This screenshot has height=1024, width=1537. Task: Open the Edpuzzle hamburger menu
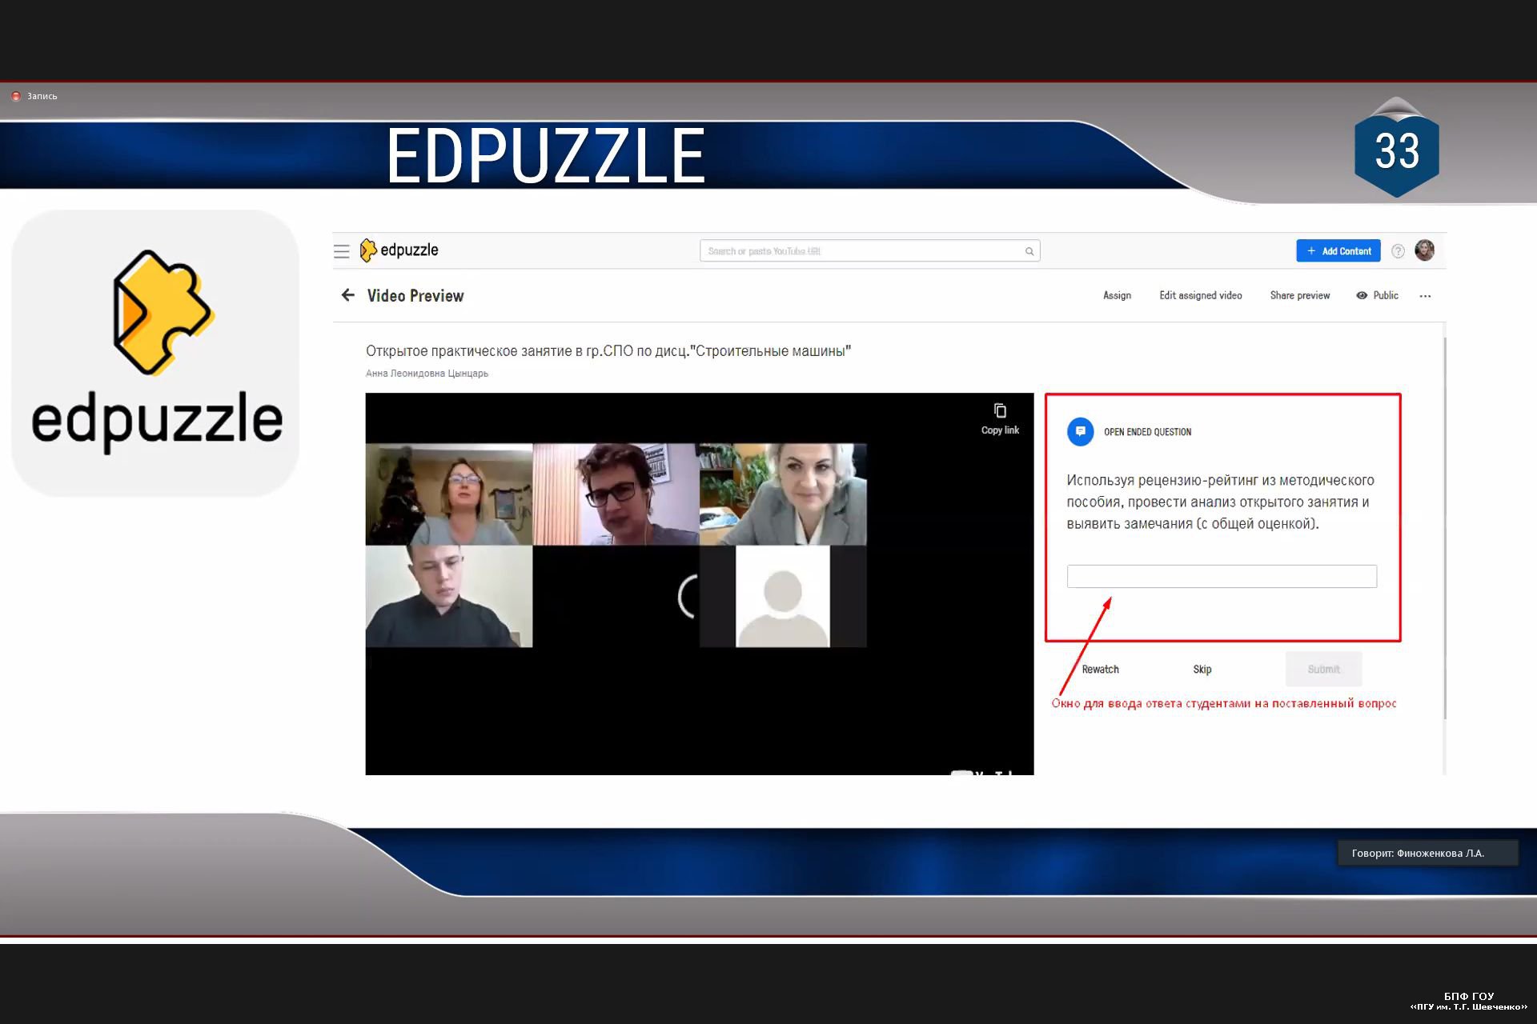tap(341, 251)
